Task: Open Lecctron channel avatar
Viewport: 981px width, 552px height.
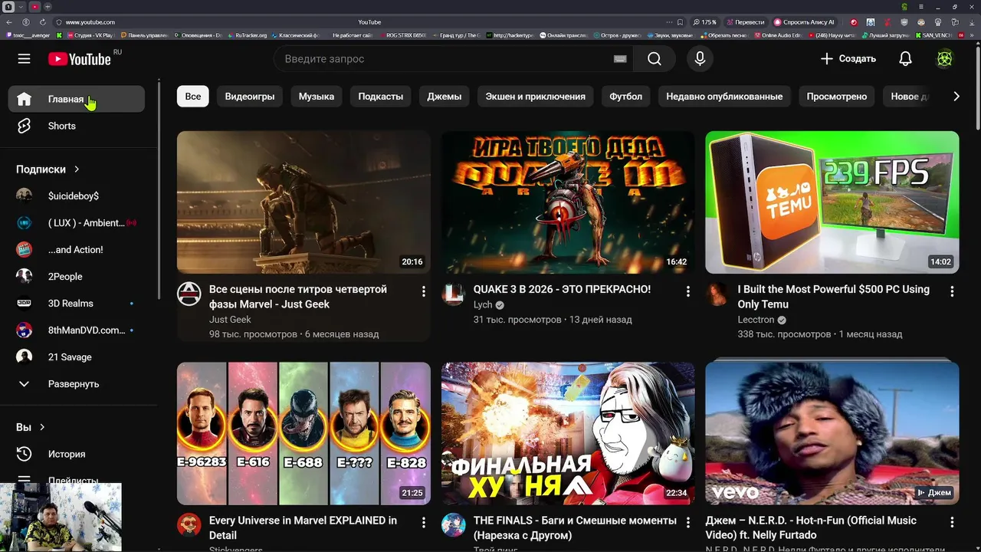Action: [717, 294]
